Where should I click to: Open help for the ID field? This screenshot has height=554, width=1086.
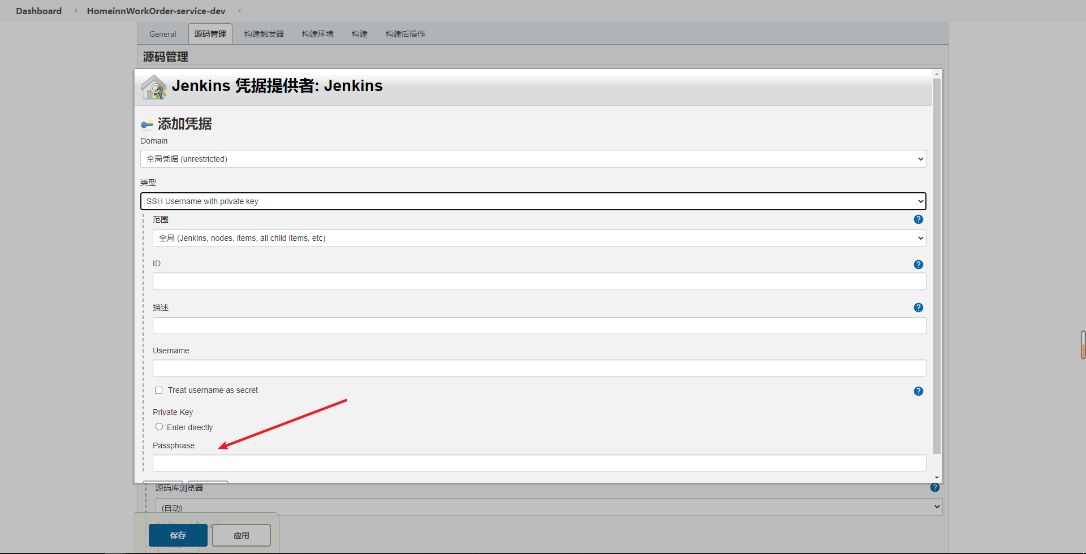click(x=919, y=265)
